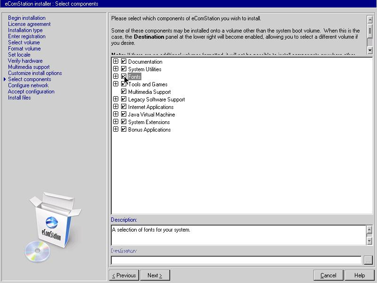Go to the Begin installation step
This screenshot has width=377, height=283.
coord(27,18)
